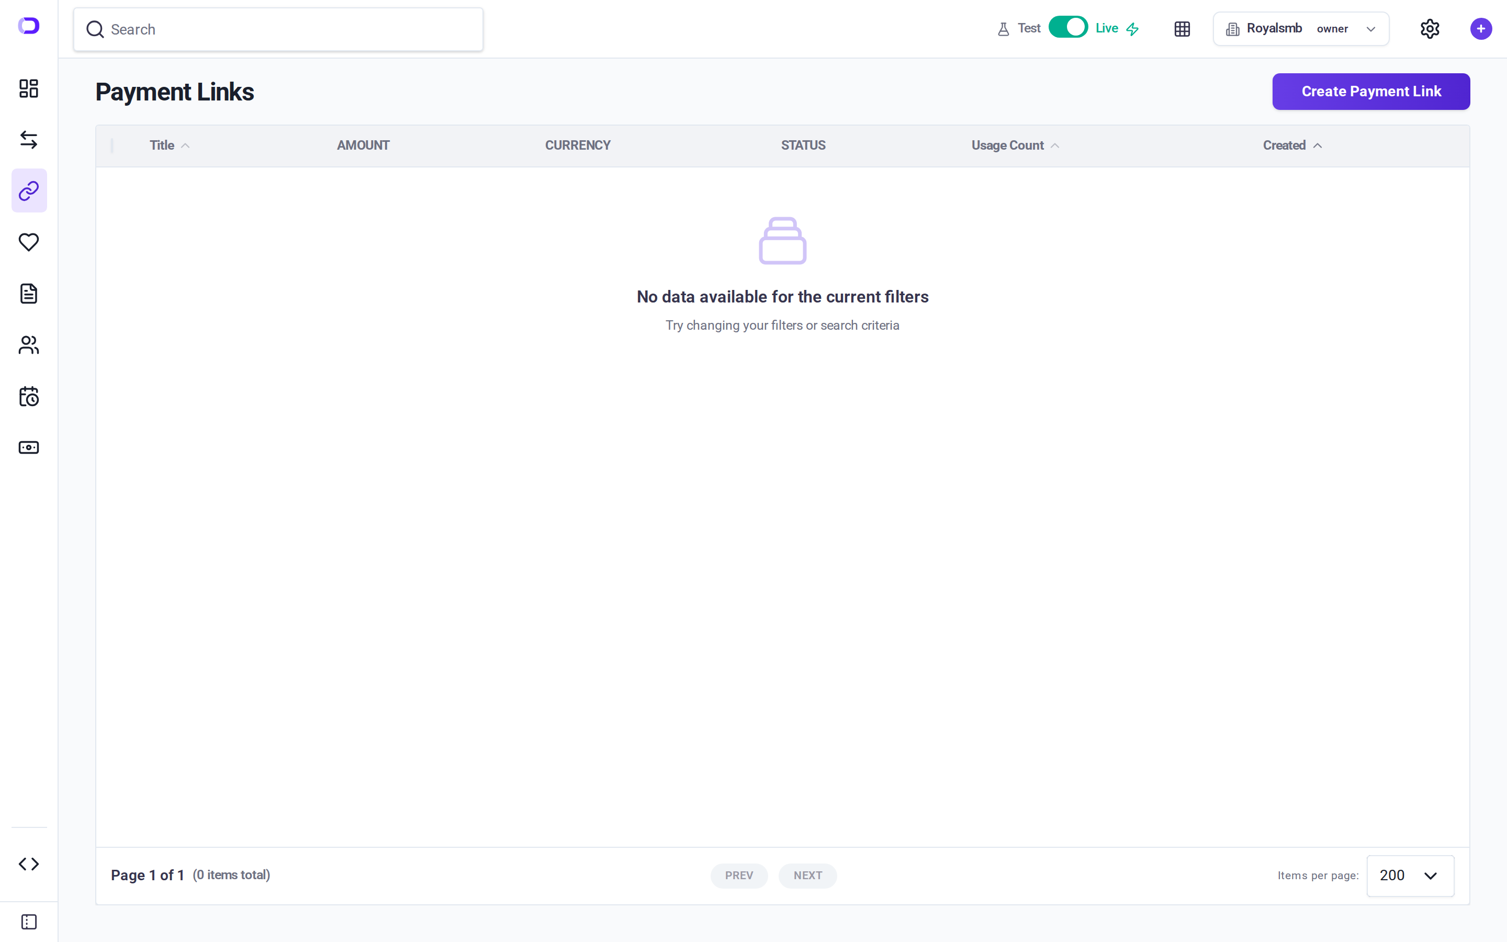Viewport: 1507px width, 942px height.
Task: Click the purple plus circle button
Action: click(1481, 29)
